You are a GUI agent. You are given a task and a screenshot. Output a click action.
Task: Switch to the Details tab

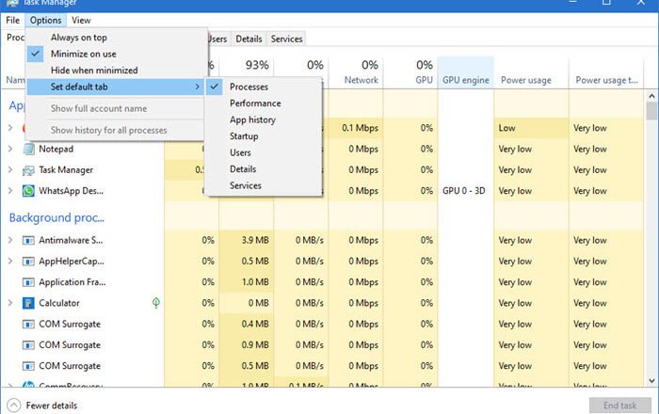(249, 40)
